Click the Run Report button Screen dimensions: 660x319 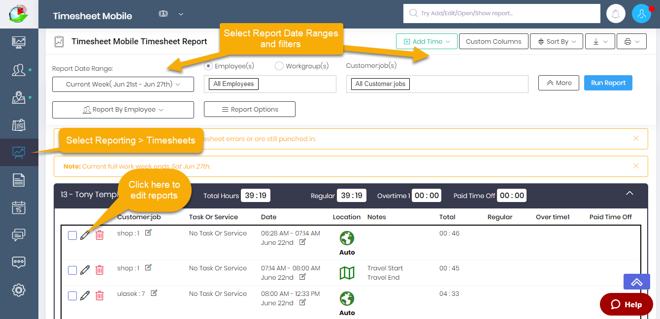point(608,83)
